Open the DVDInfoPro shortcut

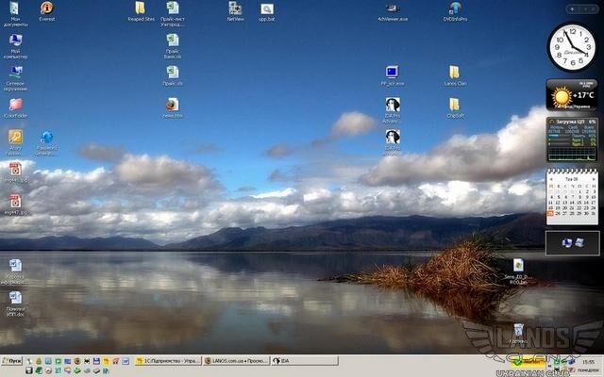[455, 8]
